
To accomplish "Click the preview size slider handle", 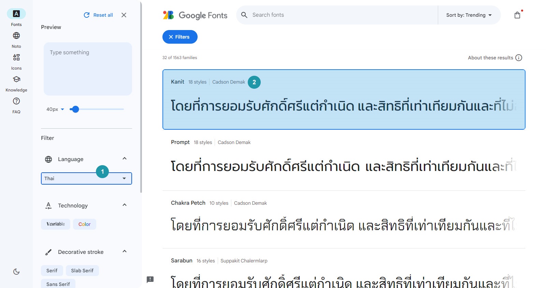I will click(x=75, y=109).
